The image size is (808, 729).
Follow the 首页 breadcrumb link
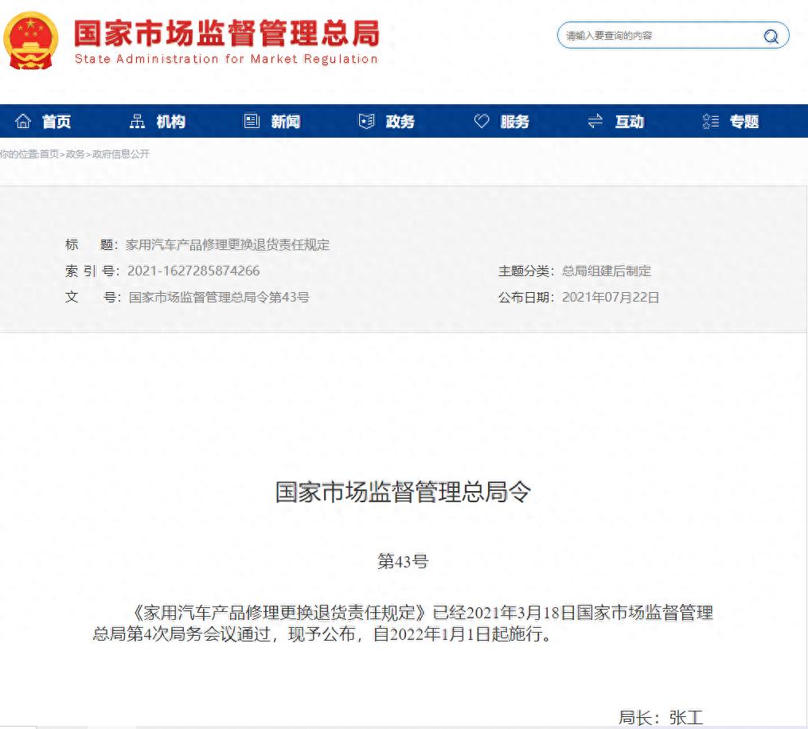tap(49, 154)
